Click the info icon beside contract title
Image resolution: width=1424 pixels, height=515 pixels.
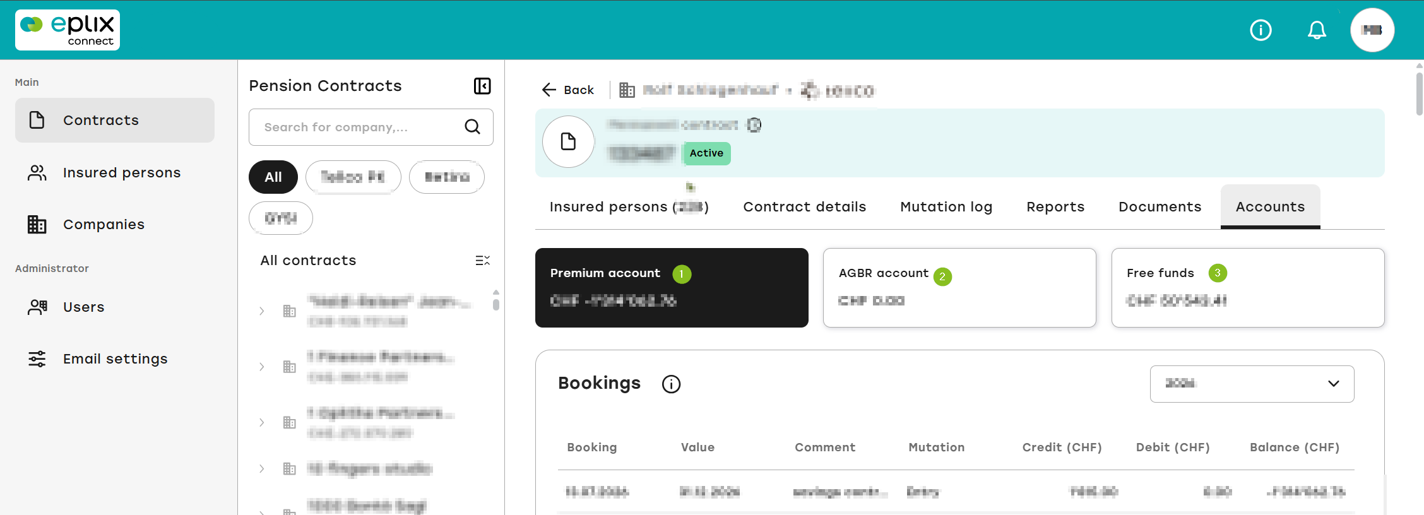tap(754, 125)
